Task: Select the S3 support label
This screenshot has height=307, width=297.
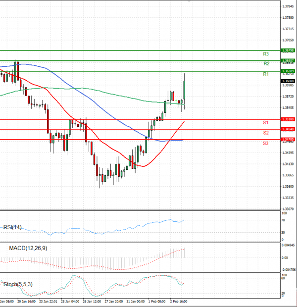Action: (x=266, y=143)
